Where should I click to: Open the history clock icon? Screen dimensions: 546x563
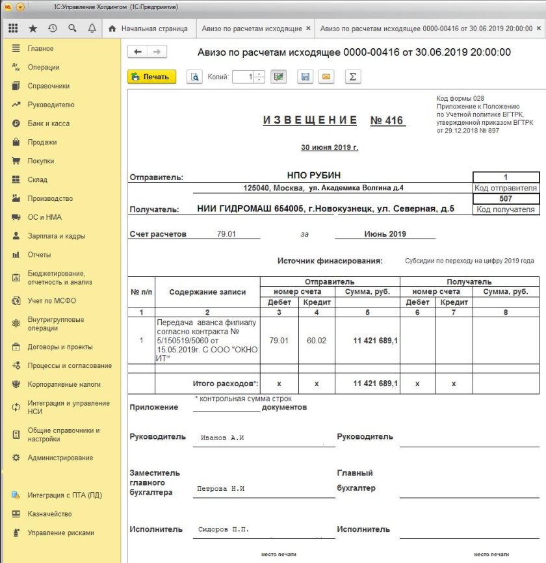point(52,29)
